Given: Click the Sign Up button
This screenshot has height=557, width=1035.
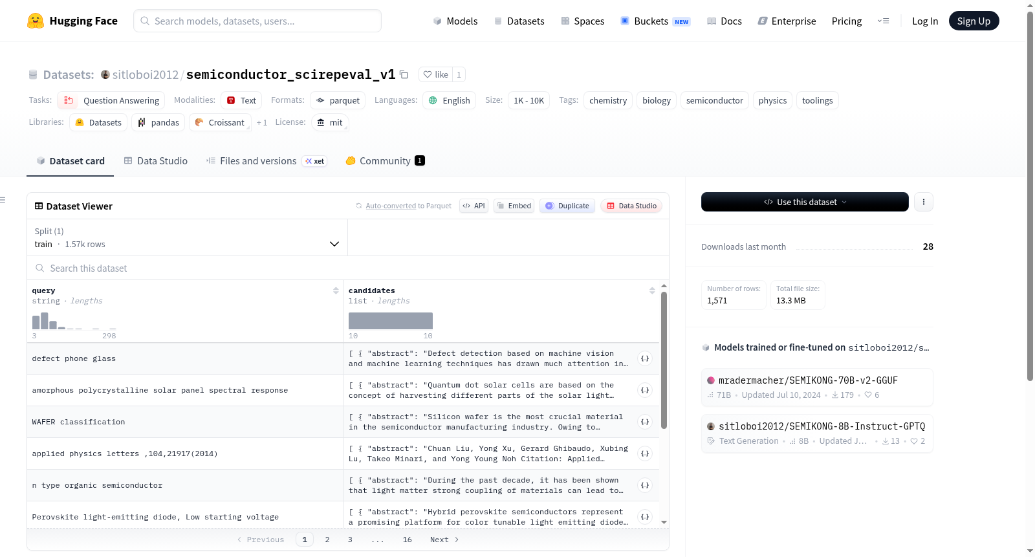Looking at the screenshot, I should coord(974,21).
